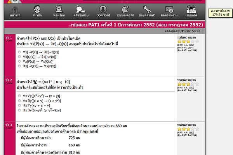
Task: Open the ระบบลงคอร์ส course enrollment icon
Action: [x=125, y=9]
